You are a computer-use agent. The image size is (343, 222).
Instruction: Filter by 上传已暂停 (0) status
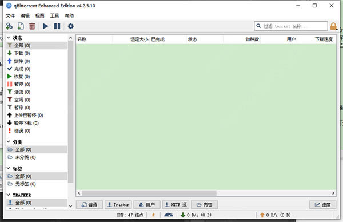[37, 115]
